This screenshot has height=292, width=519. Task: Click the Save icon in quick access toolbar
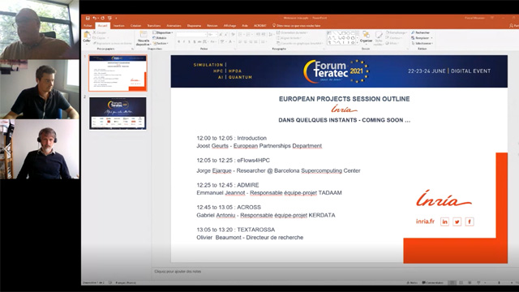coord(88,18)
